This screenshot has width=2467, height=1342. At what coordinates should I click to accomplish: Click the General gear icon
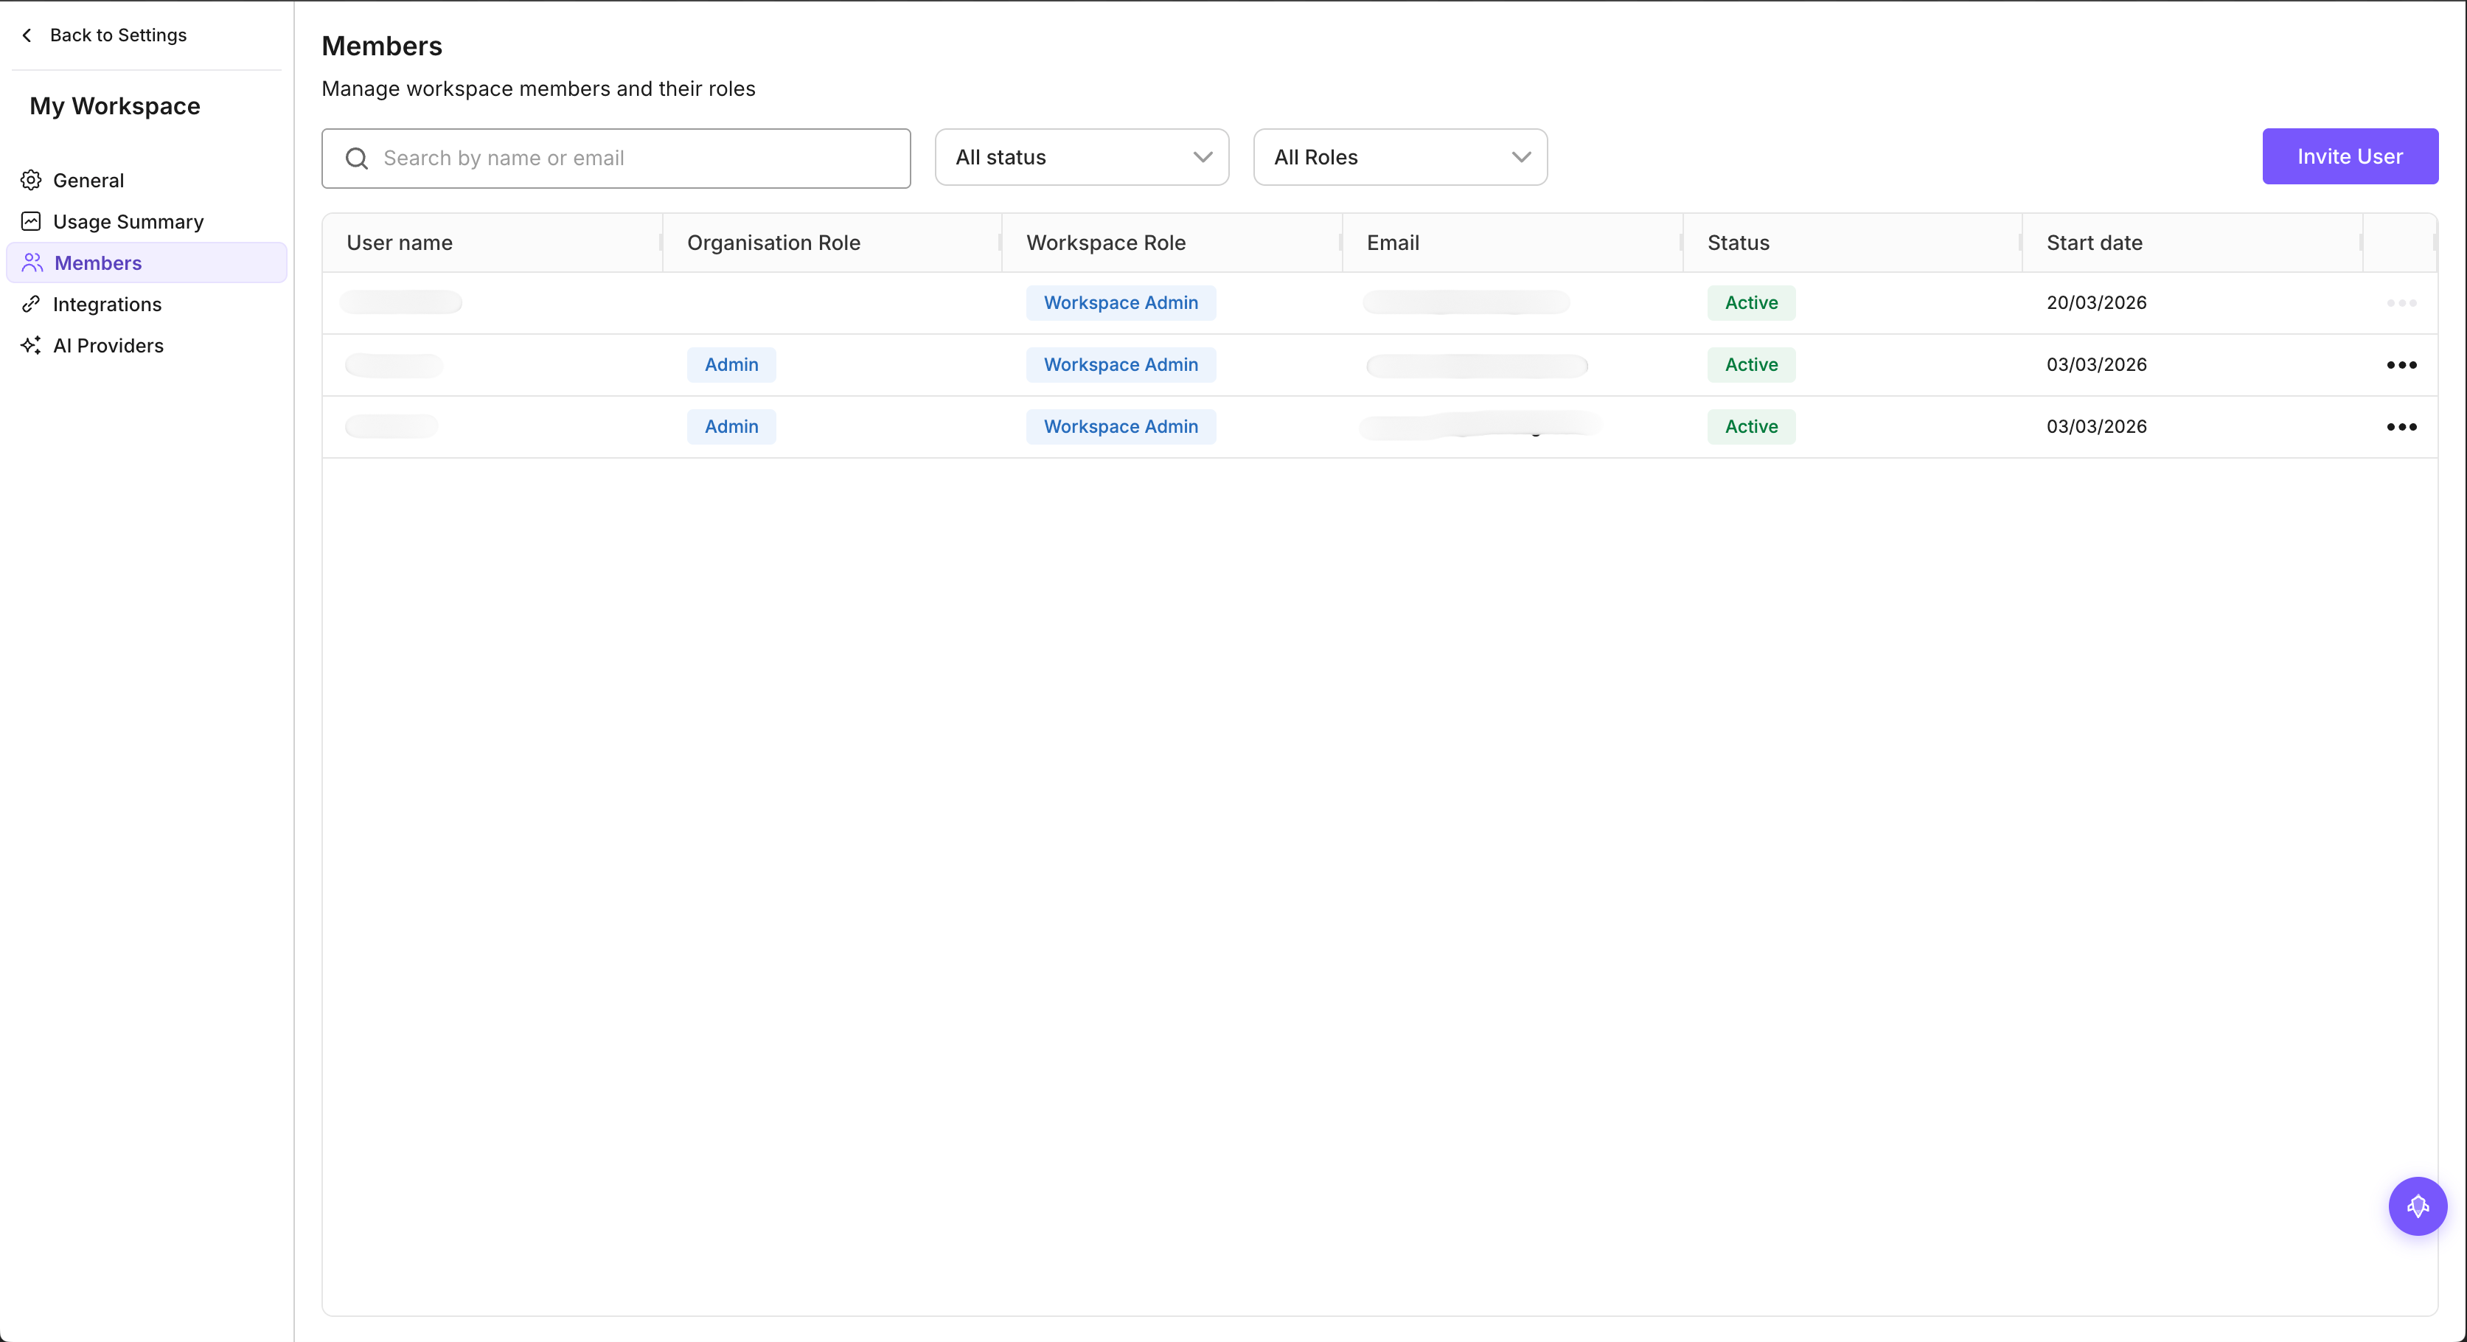tap(31, 180)
